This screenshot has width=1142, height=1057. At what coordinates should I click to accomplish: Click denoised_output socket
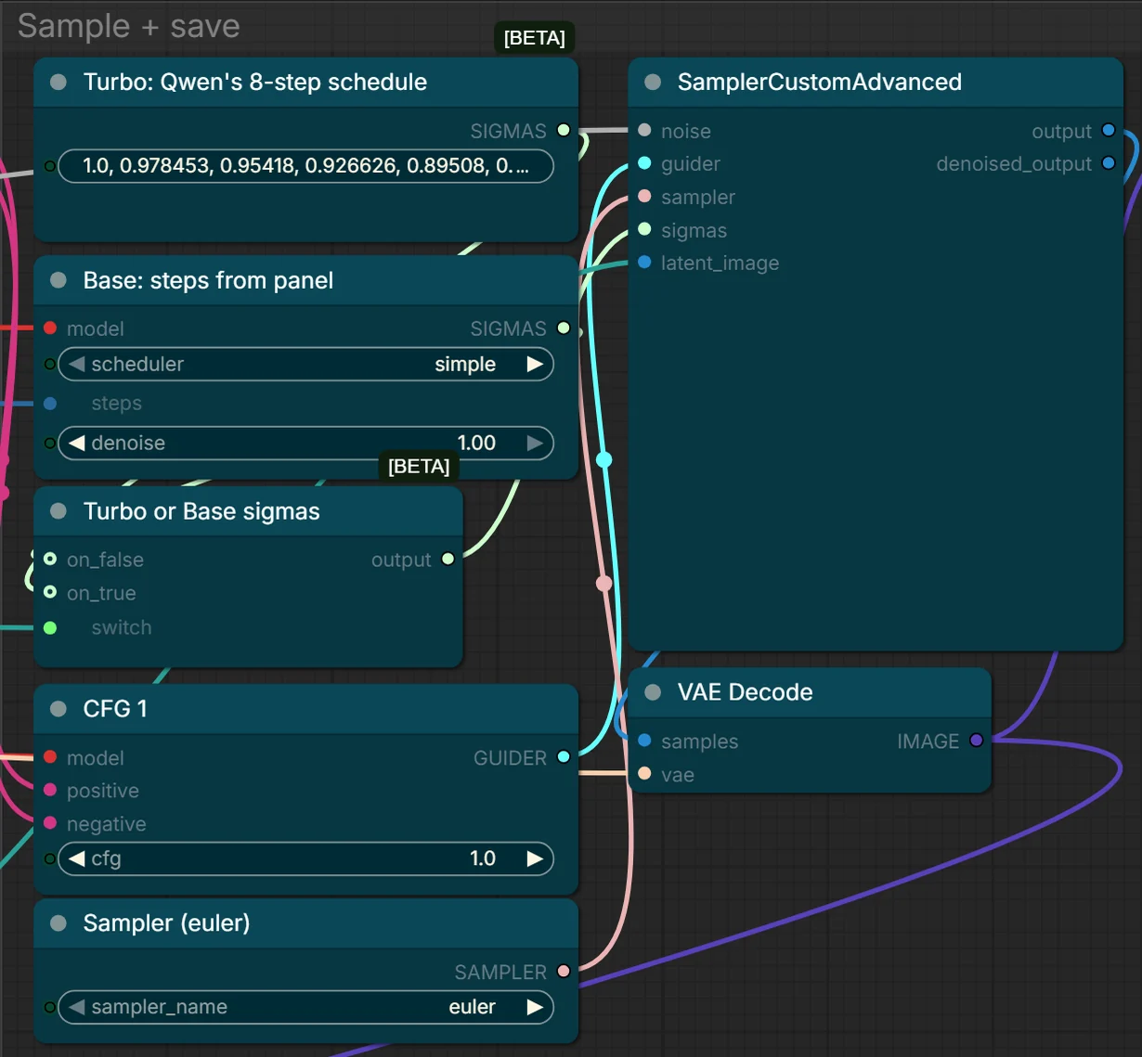tap(1109, 163)
